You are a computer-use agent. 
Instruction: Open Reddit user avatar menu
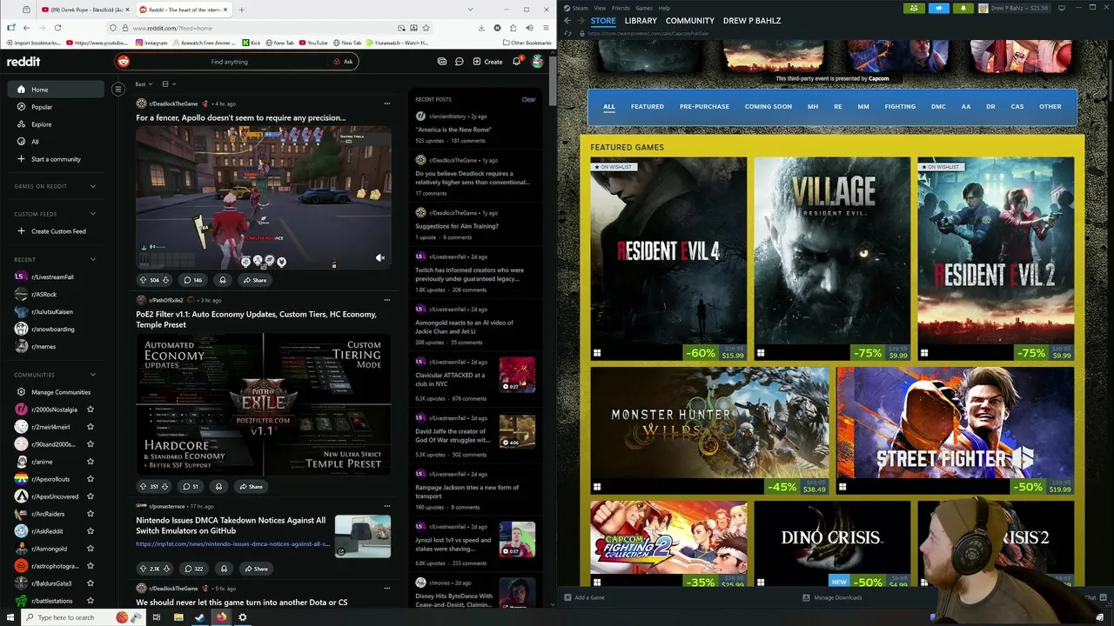pyautogui.click(x=538, y=62)
